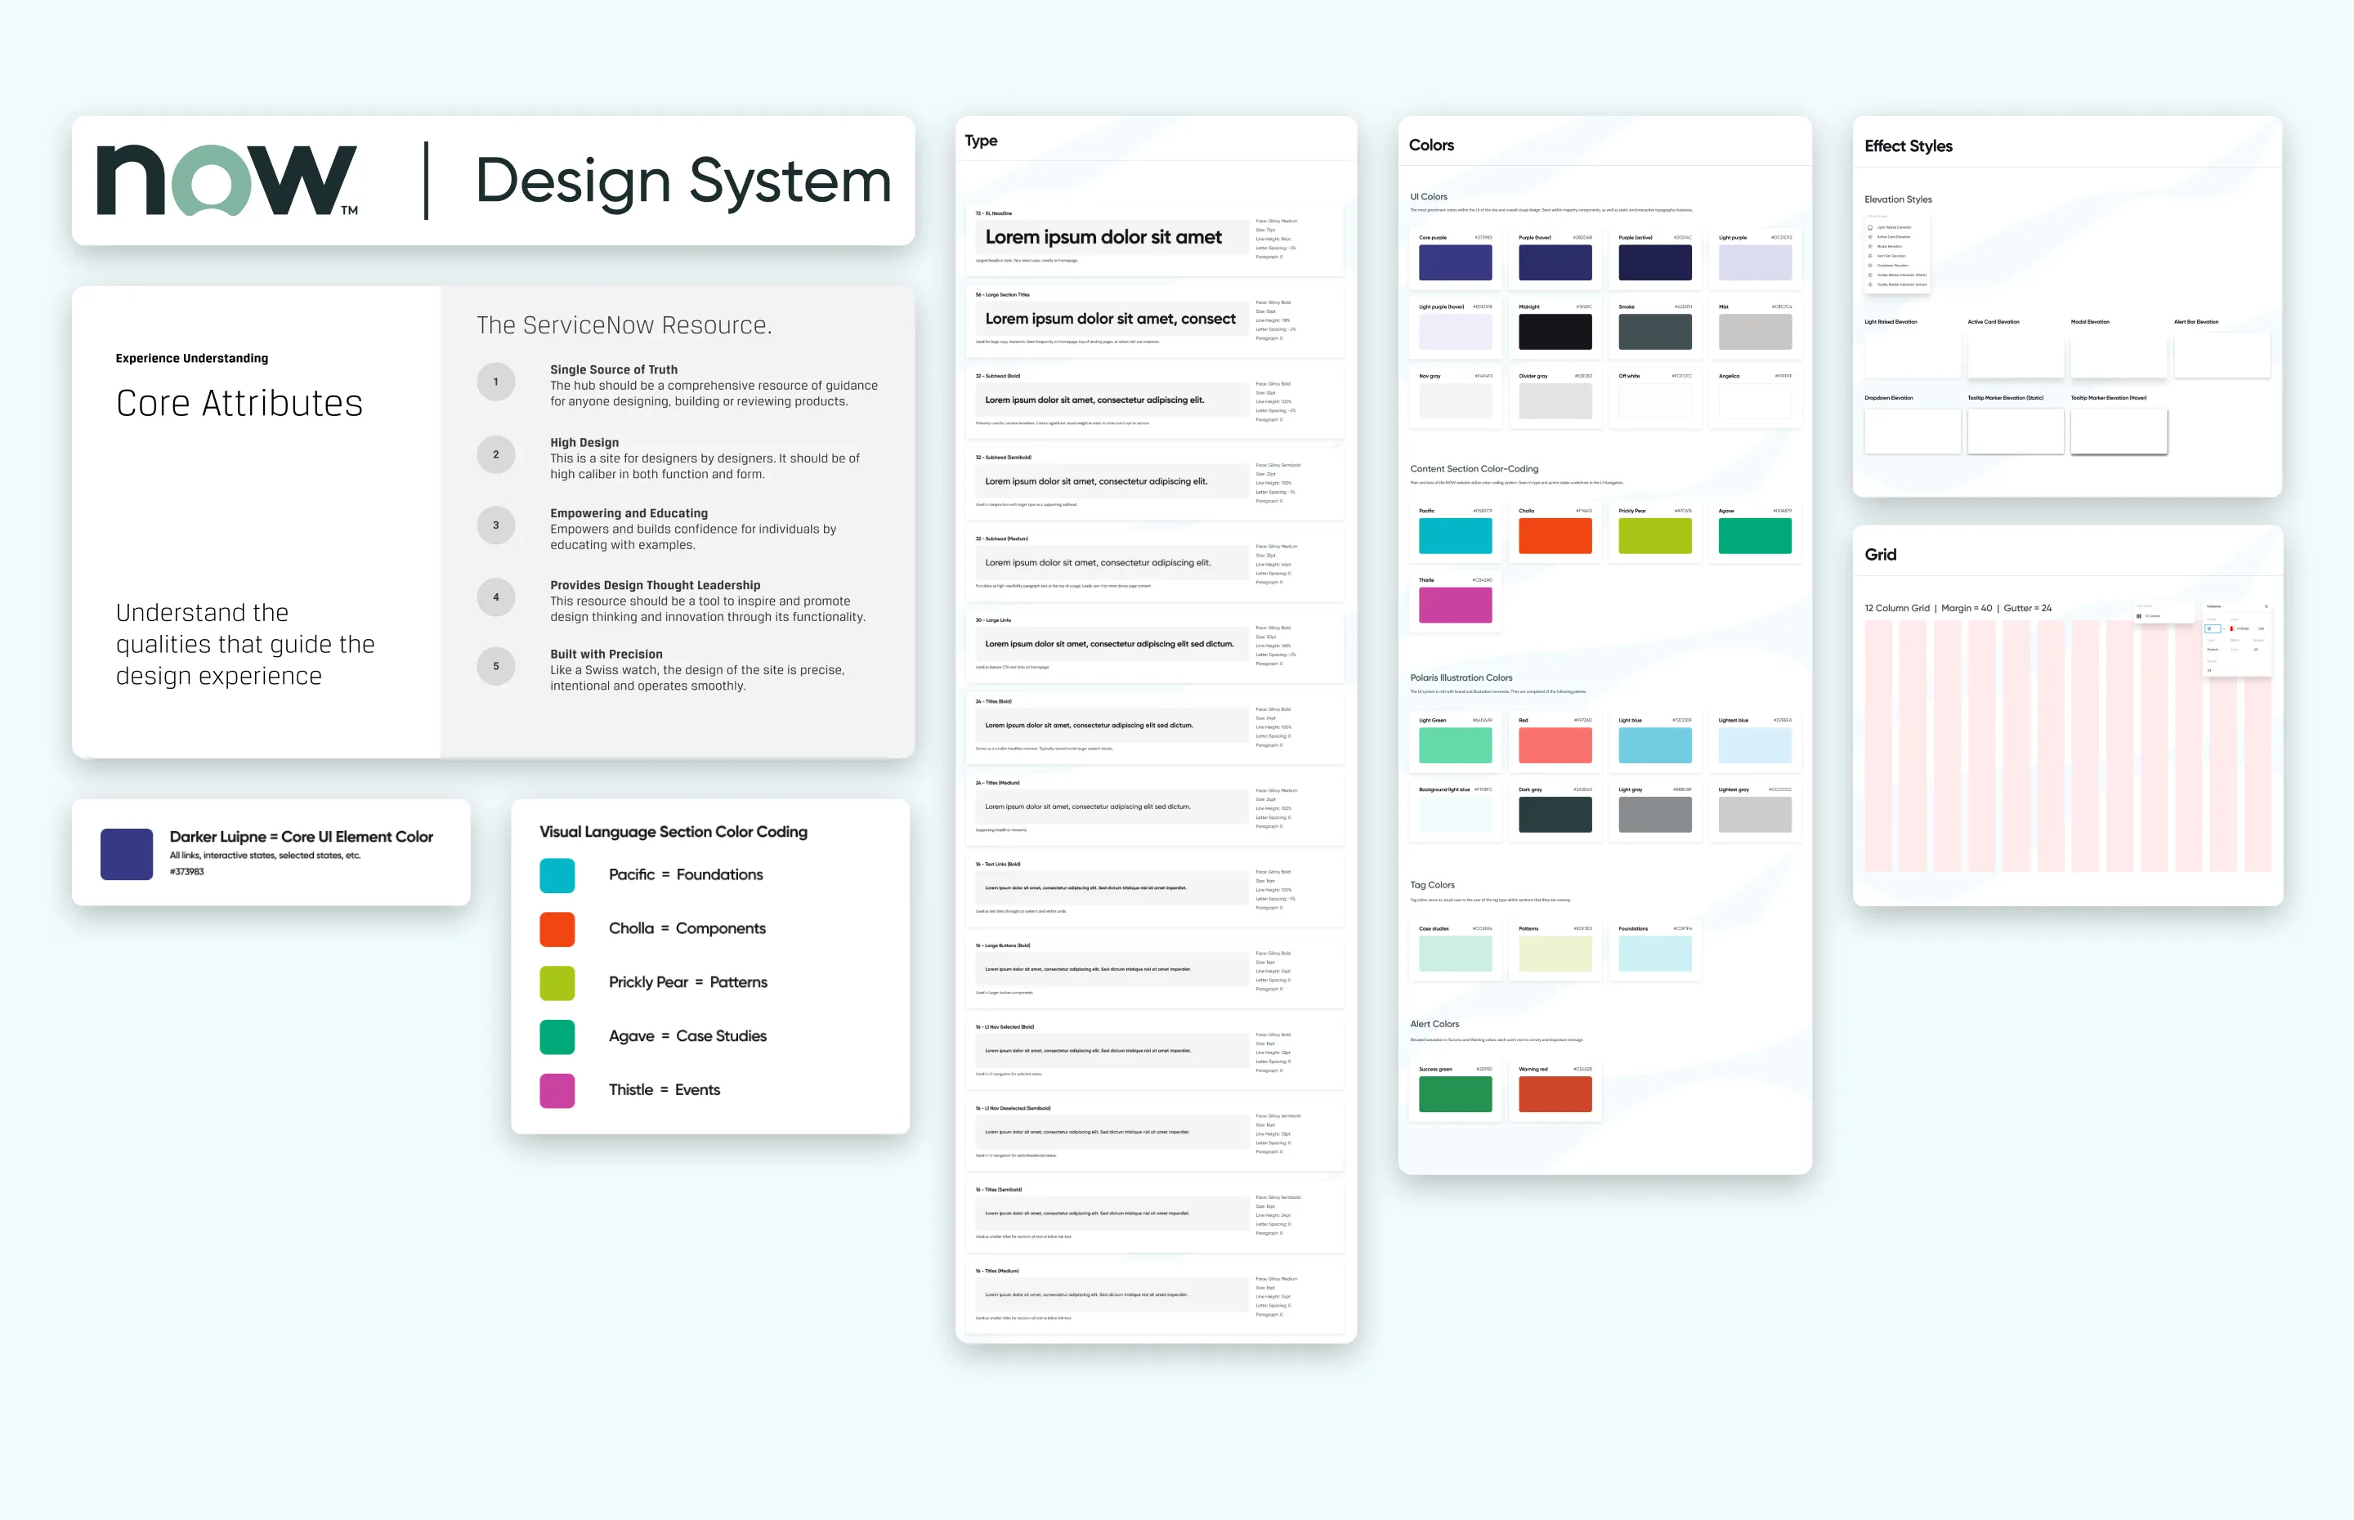Click the number 4 circle beside Provides Design Thought Leadership

495,597
